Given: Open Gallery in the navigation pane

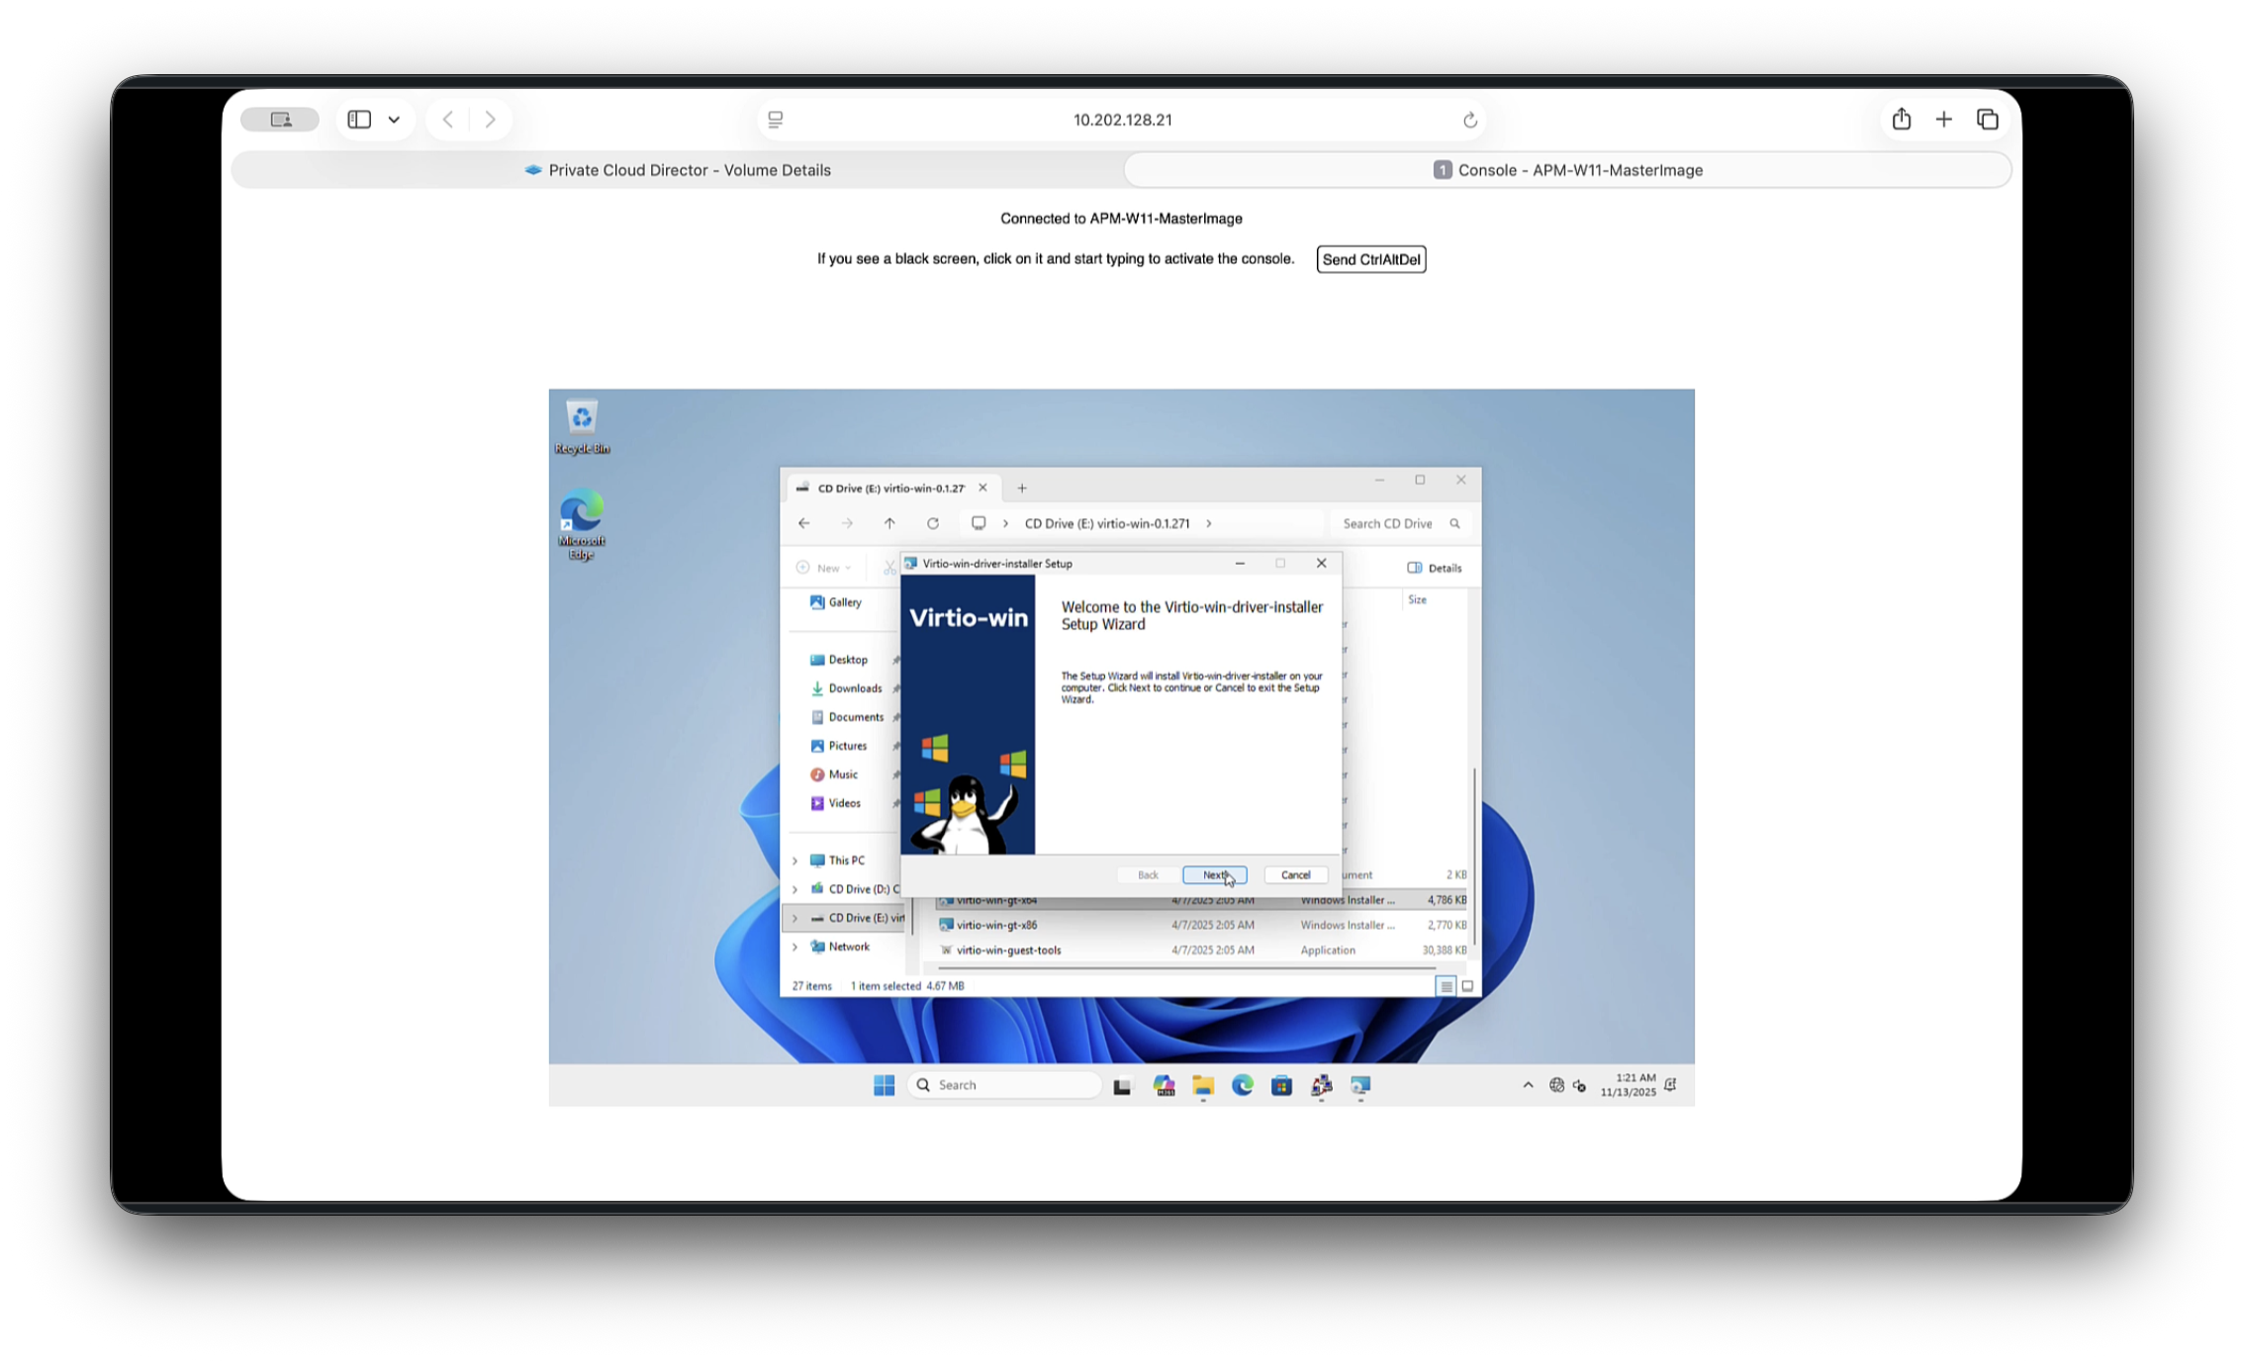Looking at the screenshot, I should (836, 602).
